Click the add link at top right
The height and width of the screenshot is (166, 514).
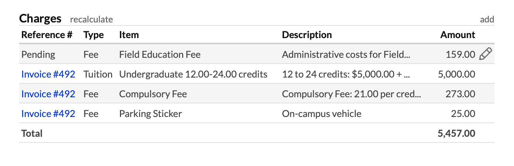[487, 19]
